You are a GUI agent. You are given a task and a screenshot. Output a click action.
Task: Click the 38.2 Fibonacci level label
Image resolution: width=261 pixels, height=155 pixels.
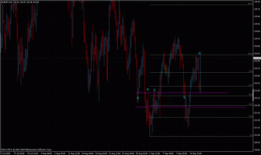251,104
